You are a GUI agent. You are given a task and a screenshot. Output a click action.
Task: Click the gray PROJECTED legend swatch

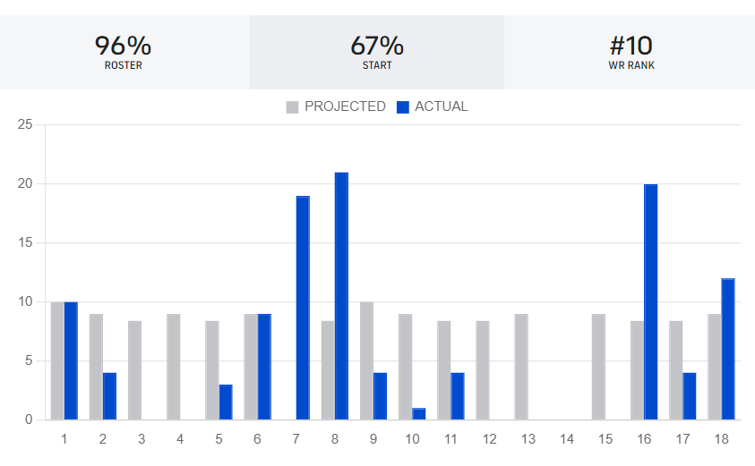292,106
